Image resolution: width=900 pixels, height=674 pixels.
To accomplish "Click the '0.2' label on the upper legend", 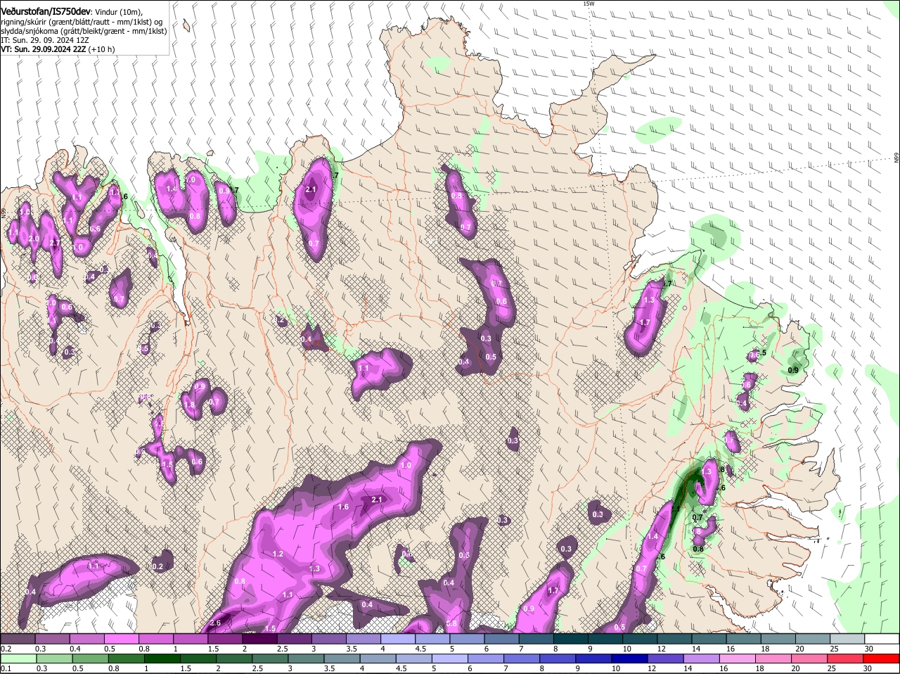I will pos(6,648).
